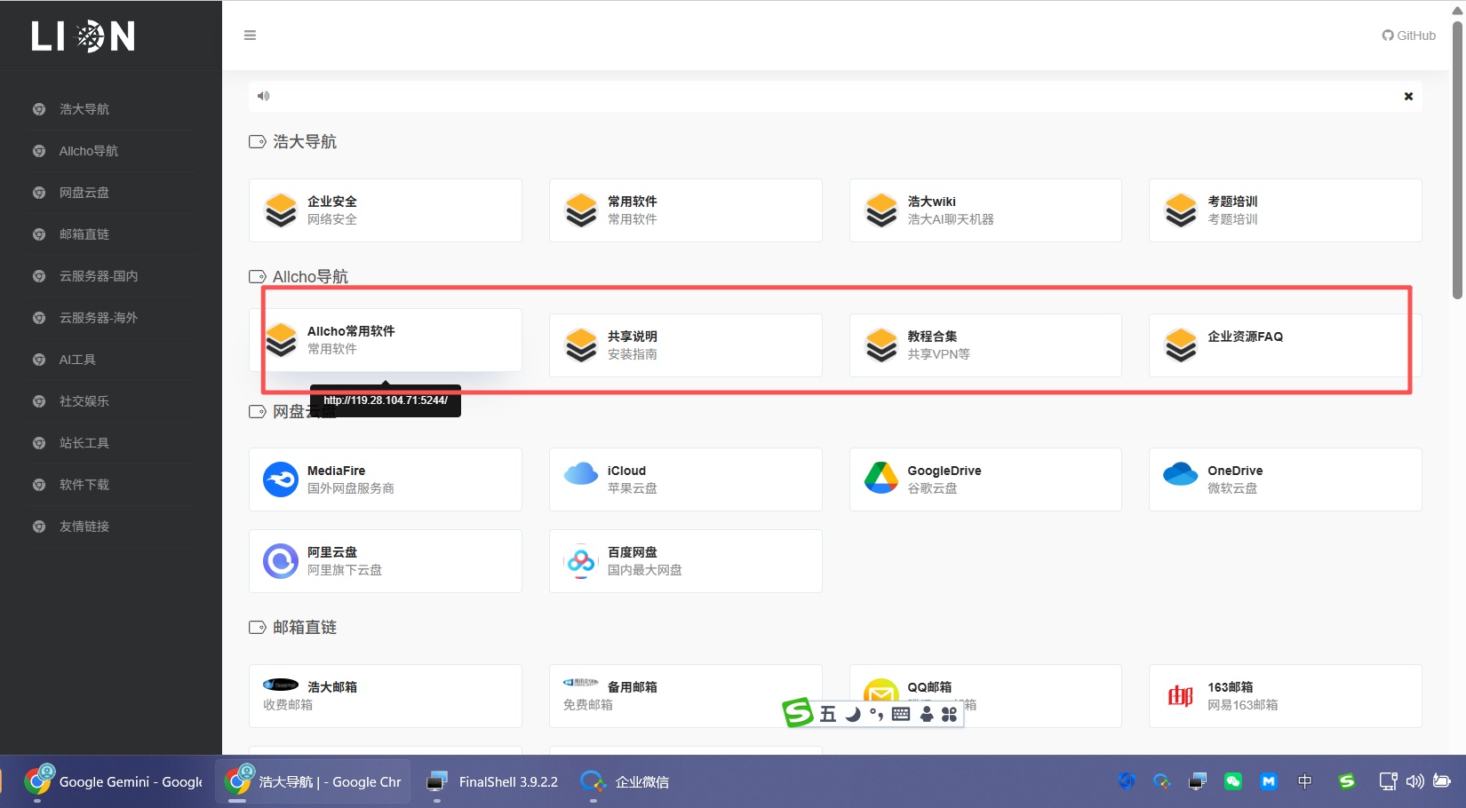Screen dimensions: 1466x808
Task: Click the LION logo
Action: [x=84, y=36]
